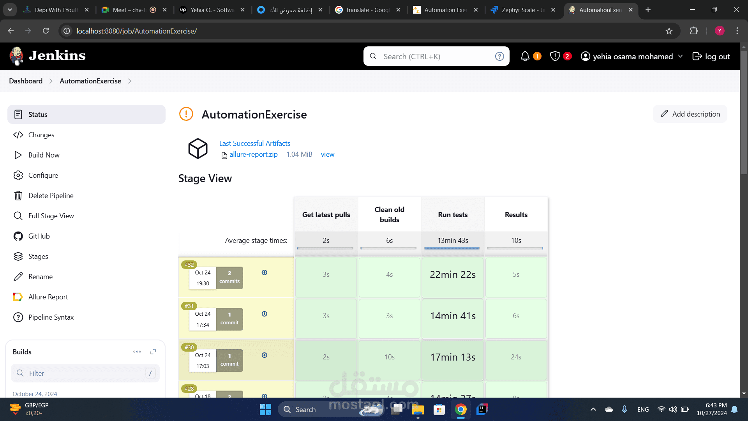Open Chrome three-dot menu
Viewport: 748px width, 421px height.
pyautogui.click(x=737, y=31)
